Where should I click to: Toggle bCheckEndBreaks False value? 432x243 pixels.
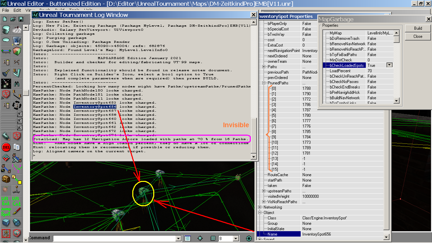[380, 87]
